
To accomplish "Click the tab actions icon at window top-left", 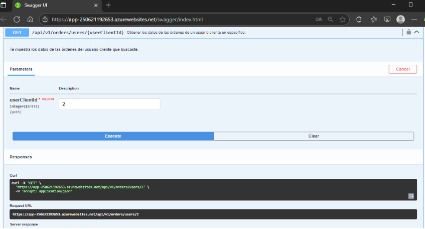I will 3,5.
